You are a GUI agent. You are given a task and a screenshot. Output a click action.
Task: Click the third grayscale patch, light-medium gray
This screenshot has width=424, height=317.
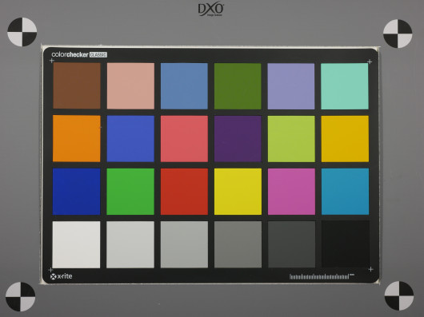[184, 244]
